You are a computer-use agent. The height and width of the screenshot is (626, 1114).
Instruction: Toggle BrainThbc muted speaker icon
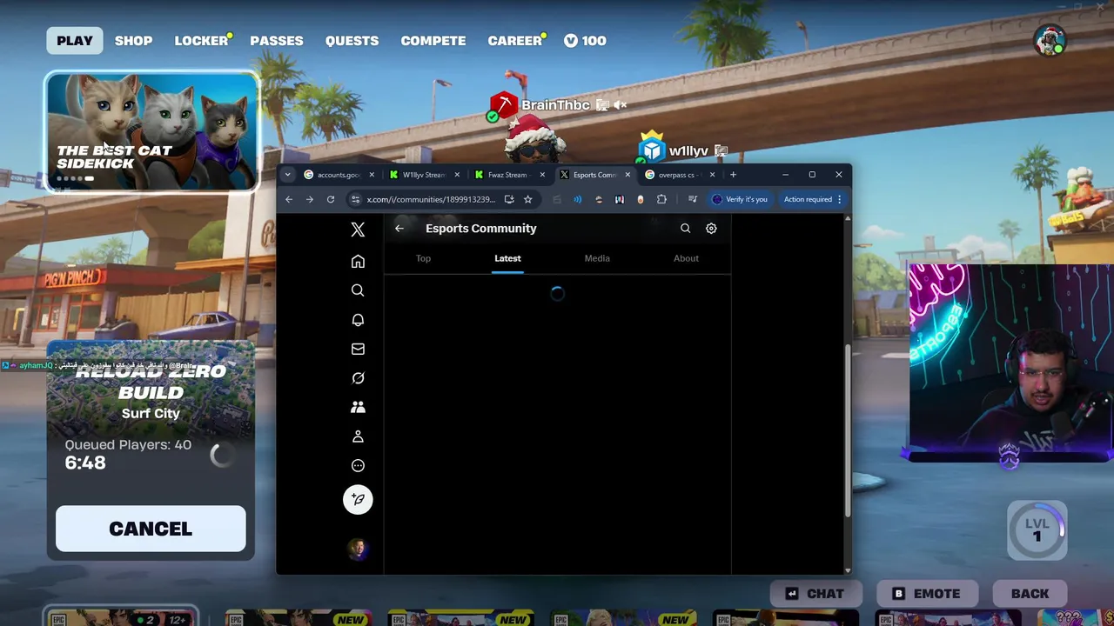620,105
